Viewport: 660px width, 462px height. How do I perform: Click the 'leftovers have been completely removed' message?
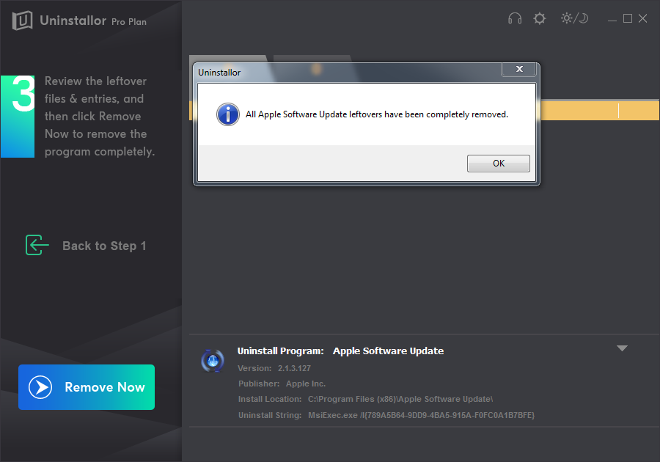[377, 114]
